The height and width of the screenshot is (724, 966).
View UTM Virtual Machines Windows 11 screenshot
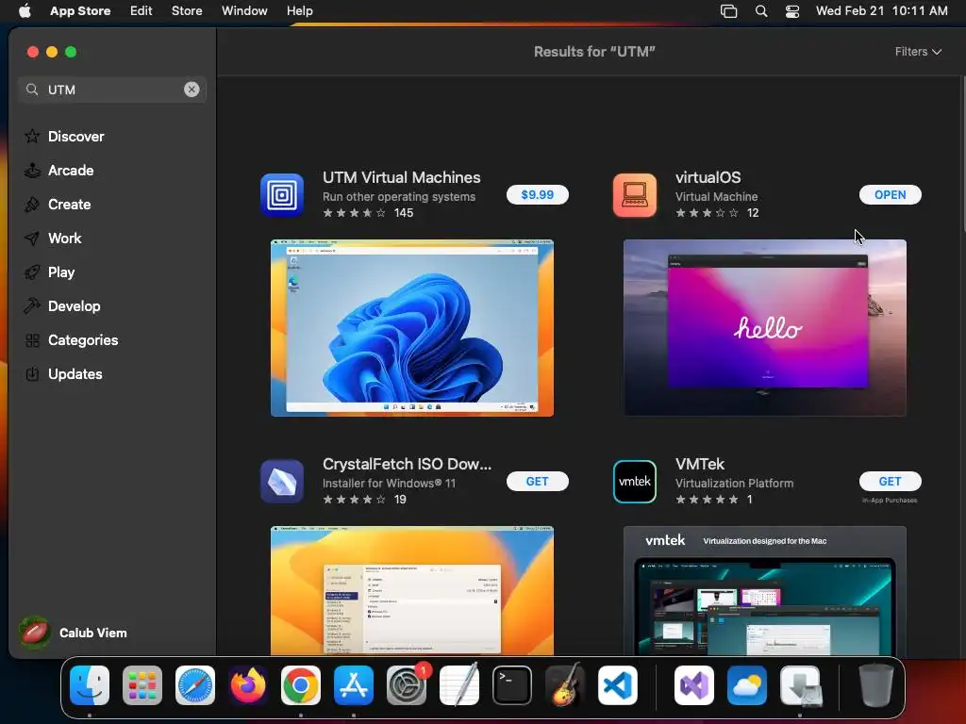tap(412, 328)
